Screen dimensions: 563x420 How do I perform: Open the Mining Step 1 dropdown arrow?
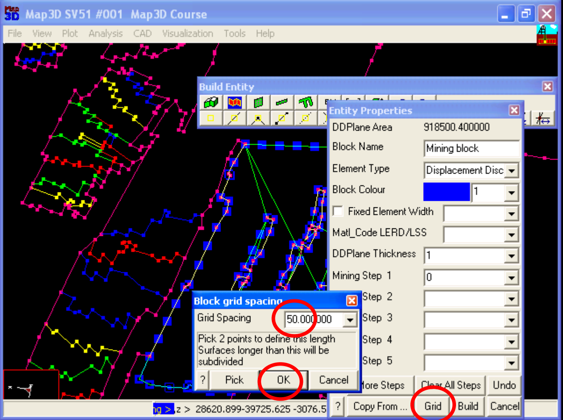512,278
